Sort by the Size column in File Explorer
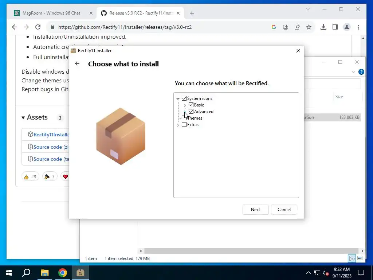This screenshot has width=373, height=280. point(339,97)
